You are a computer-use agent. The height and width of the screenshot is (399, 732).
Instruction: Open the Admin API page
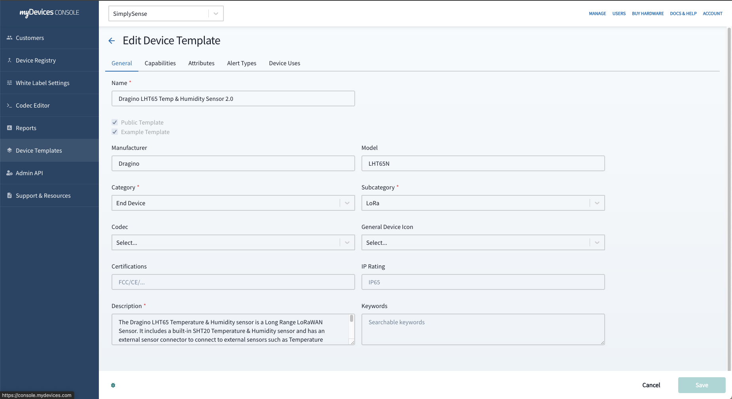click(30, 173)
